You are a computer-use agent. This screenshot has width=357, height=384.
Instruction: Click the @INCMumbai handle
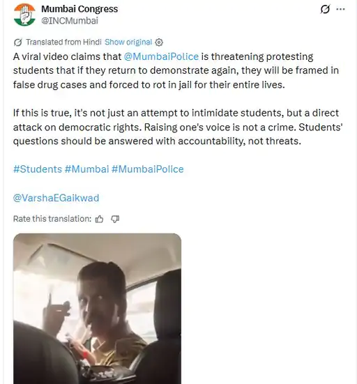pos(70,21)
